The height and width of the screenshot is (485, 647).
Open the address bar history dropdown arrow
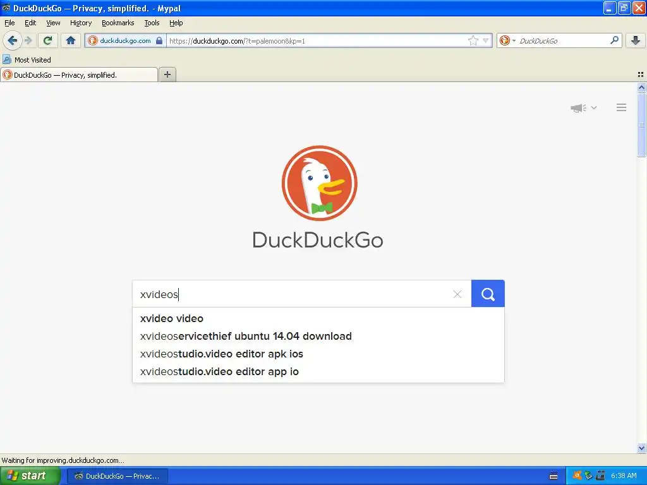[486, 40]
